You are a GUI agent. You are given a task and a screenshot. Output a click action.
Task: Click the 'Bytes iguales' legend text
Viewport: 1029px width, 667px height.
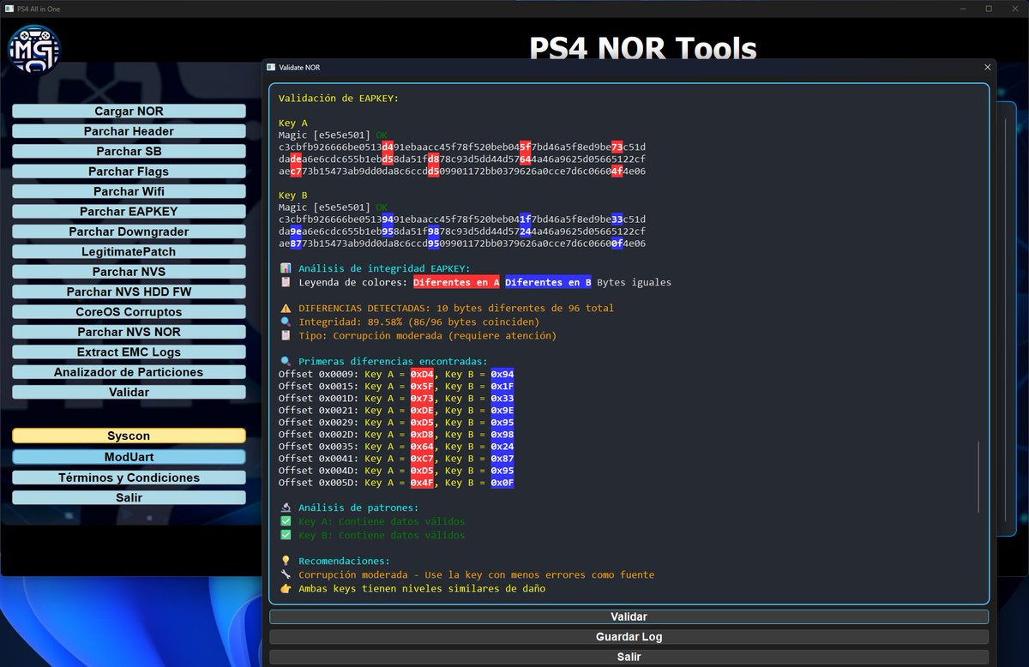[635, 282]
